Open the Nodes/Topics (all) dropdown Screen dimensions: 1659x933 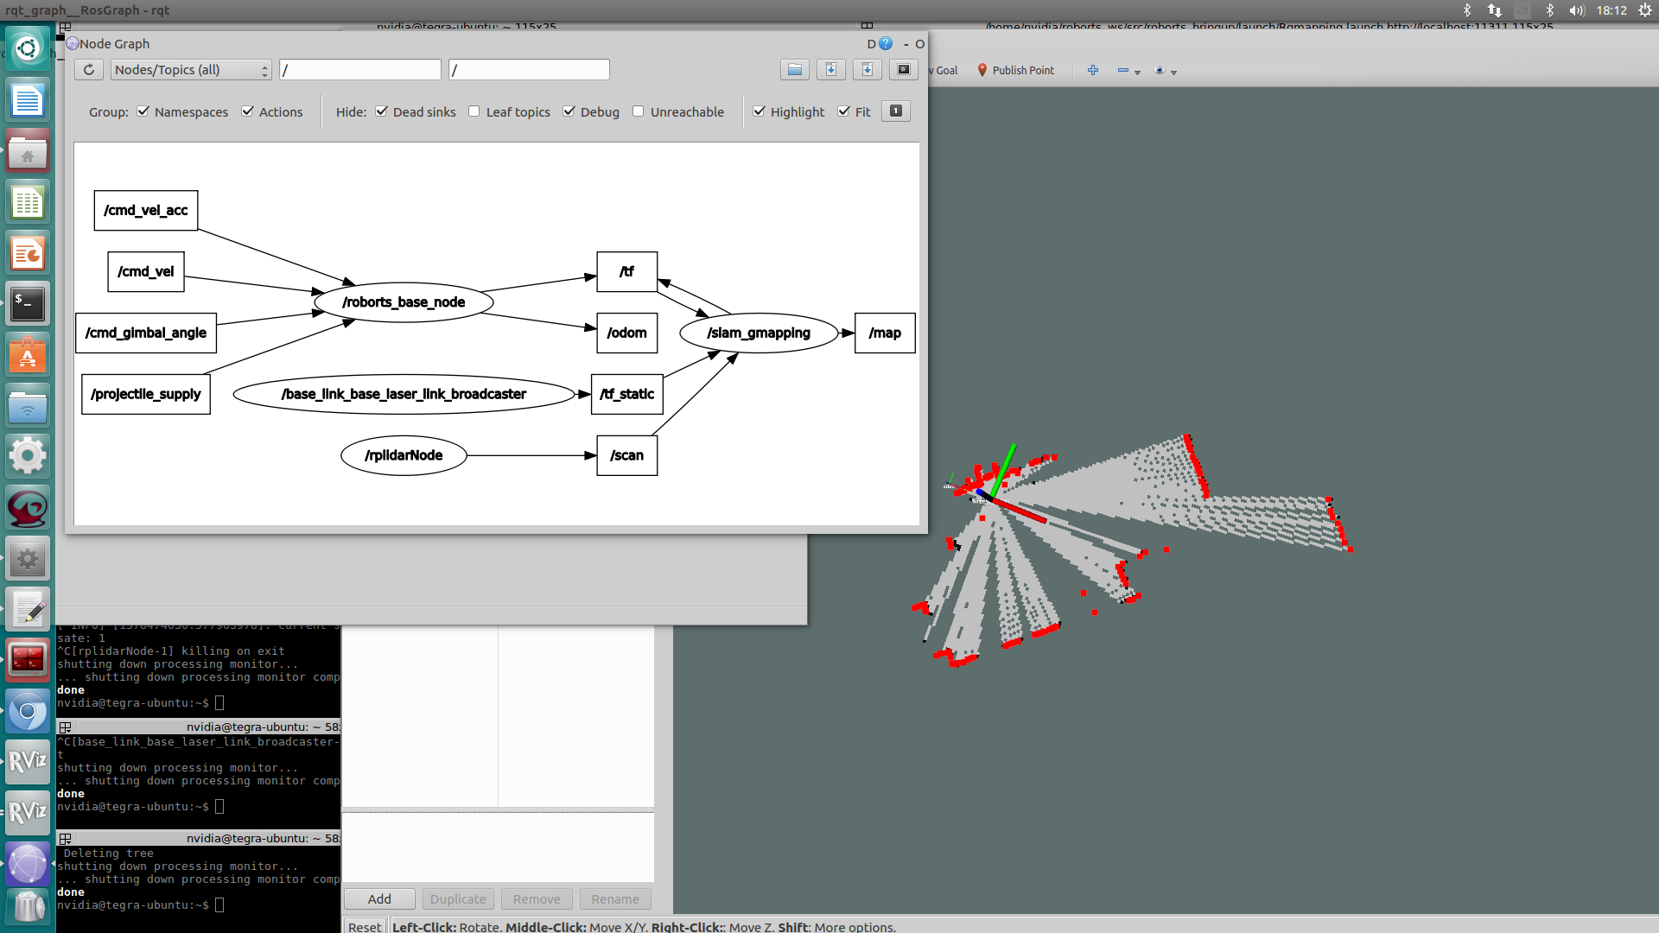(x=191, y=70)
